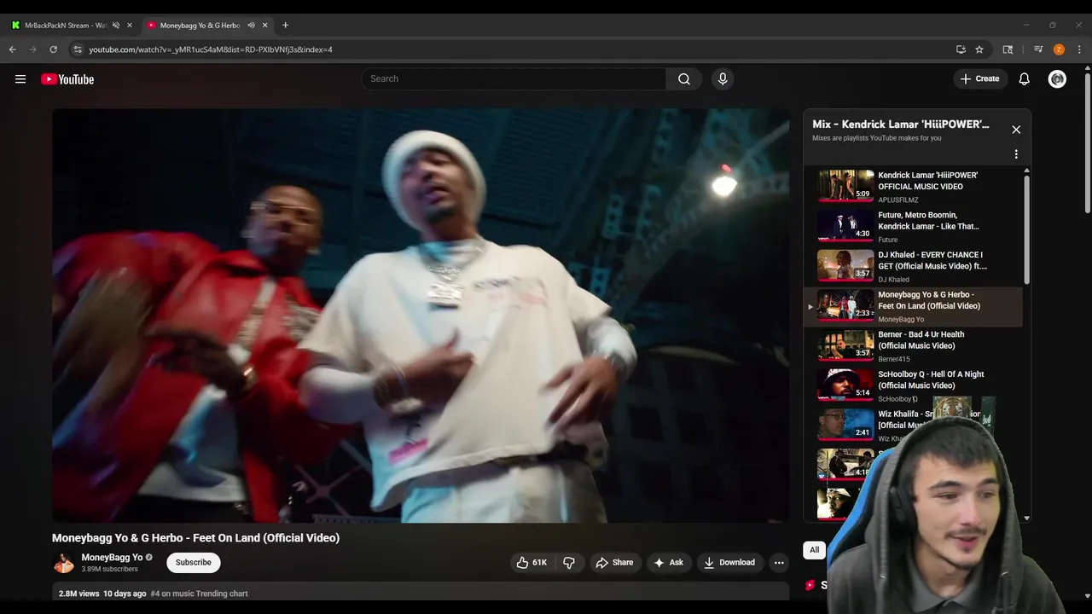Click the Create button

click(x=979, y=79)
